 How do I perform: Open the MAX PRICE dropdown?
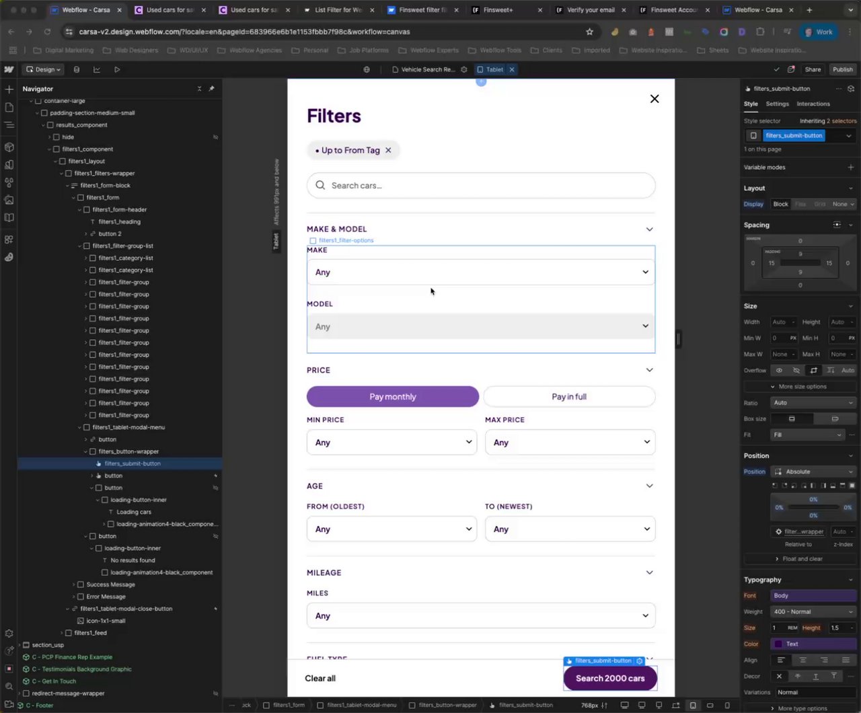click(x=570, y=443)
